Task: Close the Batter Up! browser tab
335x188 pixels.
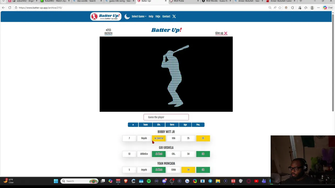Action: (x=166, y=1)
